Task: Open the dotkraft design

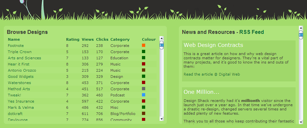Action: pos(15,114)
